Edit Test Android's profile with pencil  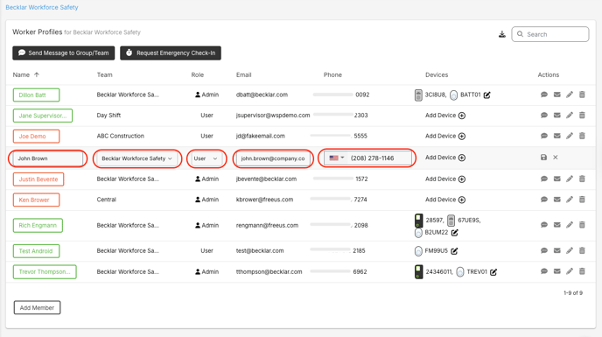[x=570, y=250]
